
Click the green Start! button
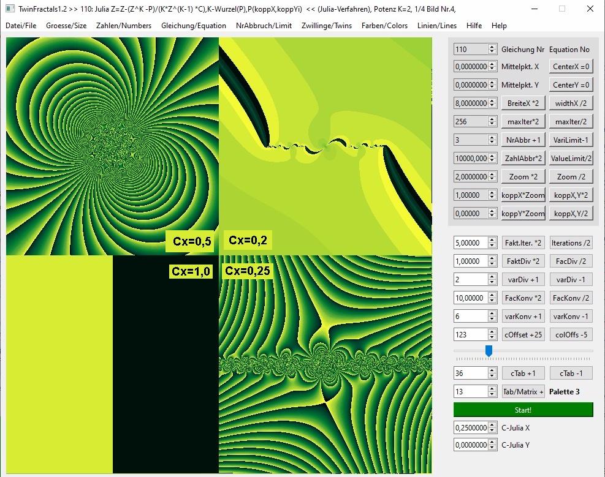[x=523, y=410]
